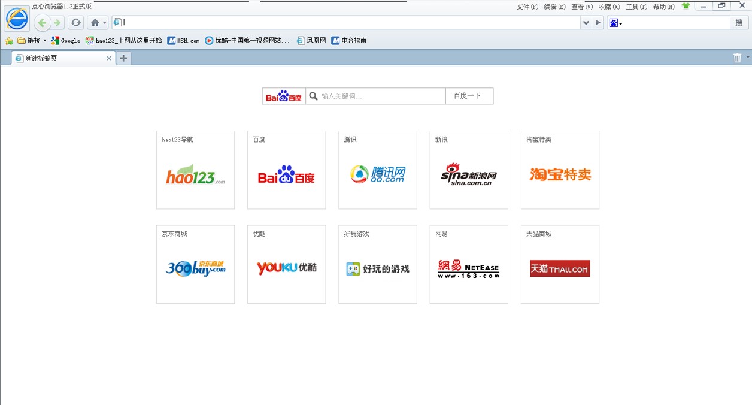Open the Baidu paw search engine selector

coord(615,23)
